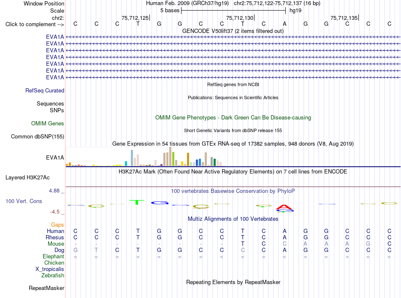
Task: Click the 75,712,135 position marker
Action: [344, 18]
